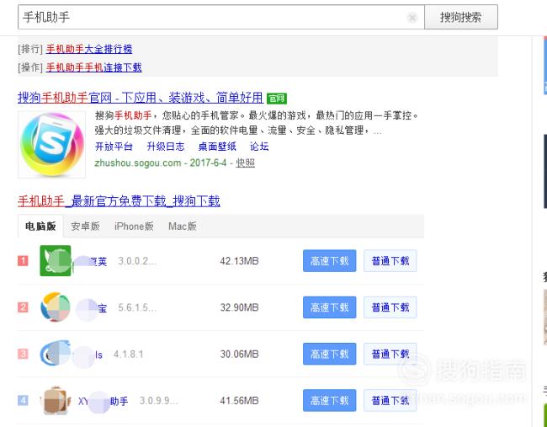Open the 升级日志 sublink

[165, 147]
